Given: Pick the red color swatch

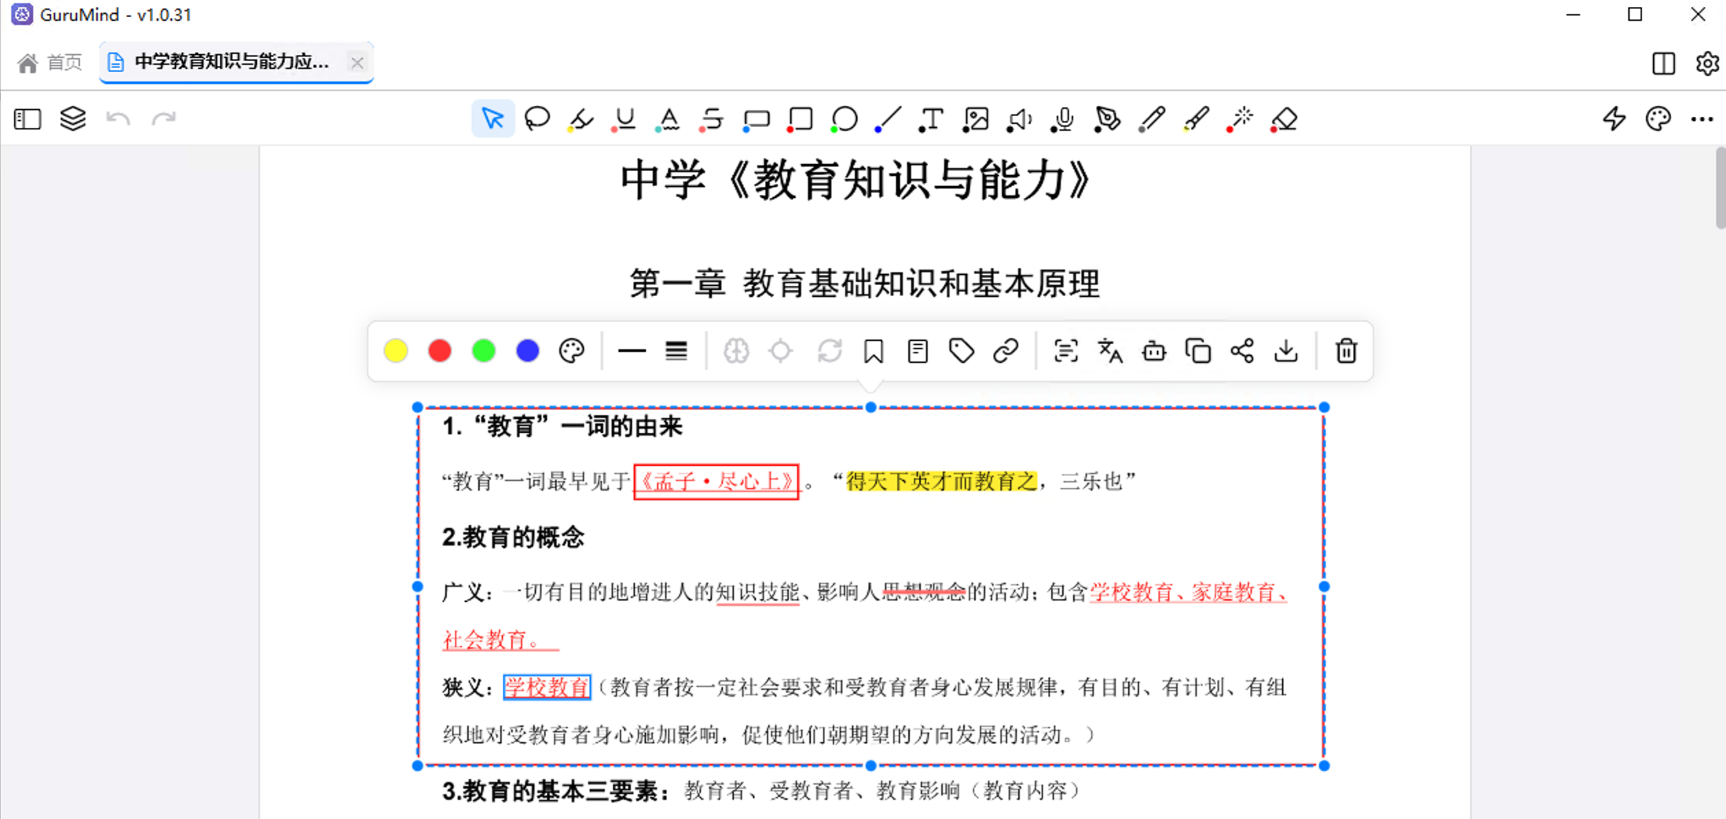Looking at the screenshot, I should [440, 351].
